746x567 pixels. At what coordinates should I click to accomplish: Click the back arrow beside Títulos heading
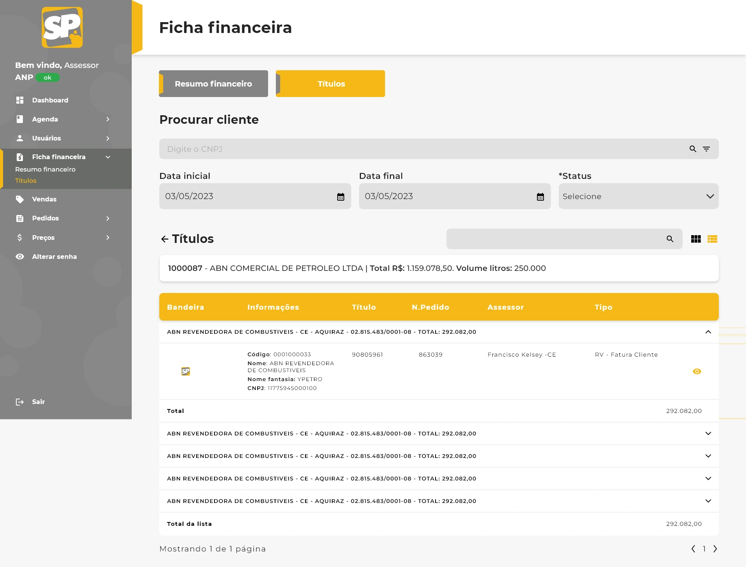[165, 239]
